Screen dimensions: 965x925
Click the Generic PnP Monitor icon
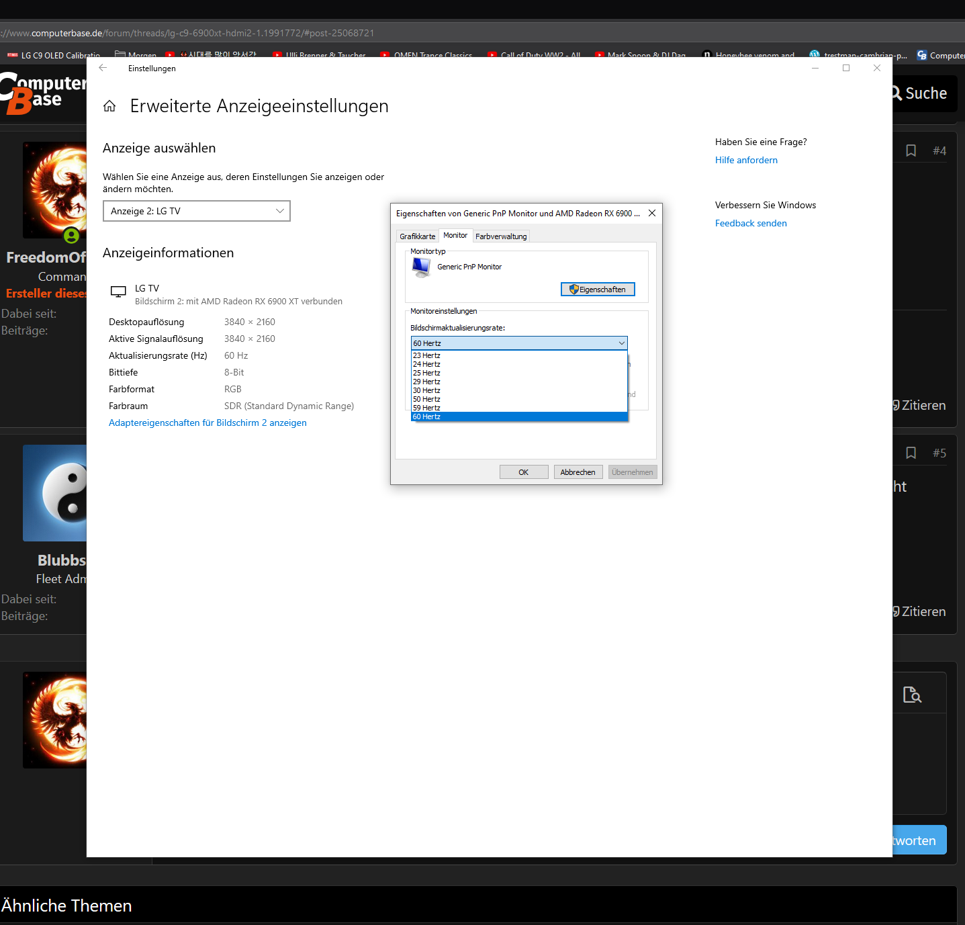point(421,267)
